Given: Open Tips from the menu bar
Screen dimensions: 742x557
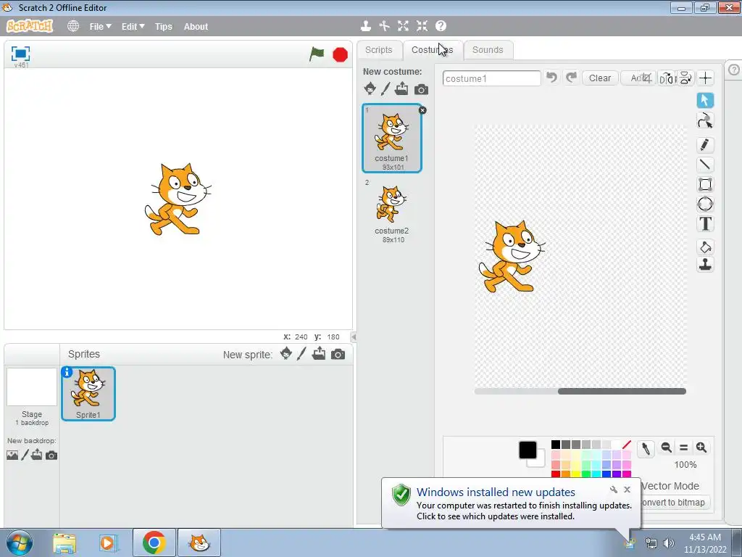Looking at the screenshot, I should point(164,27).
